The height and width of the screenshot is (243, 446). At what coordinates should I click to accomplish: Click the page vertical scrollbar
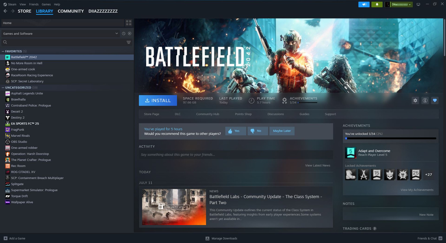[x=444, y=37]
